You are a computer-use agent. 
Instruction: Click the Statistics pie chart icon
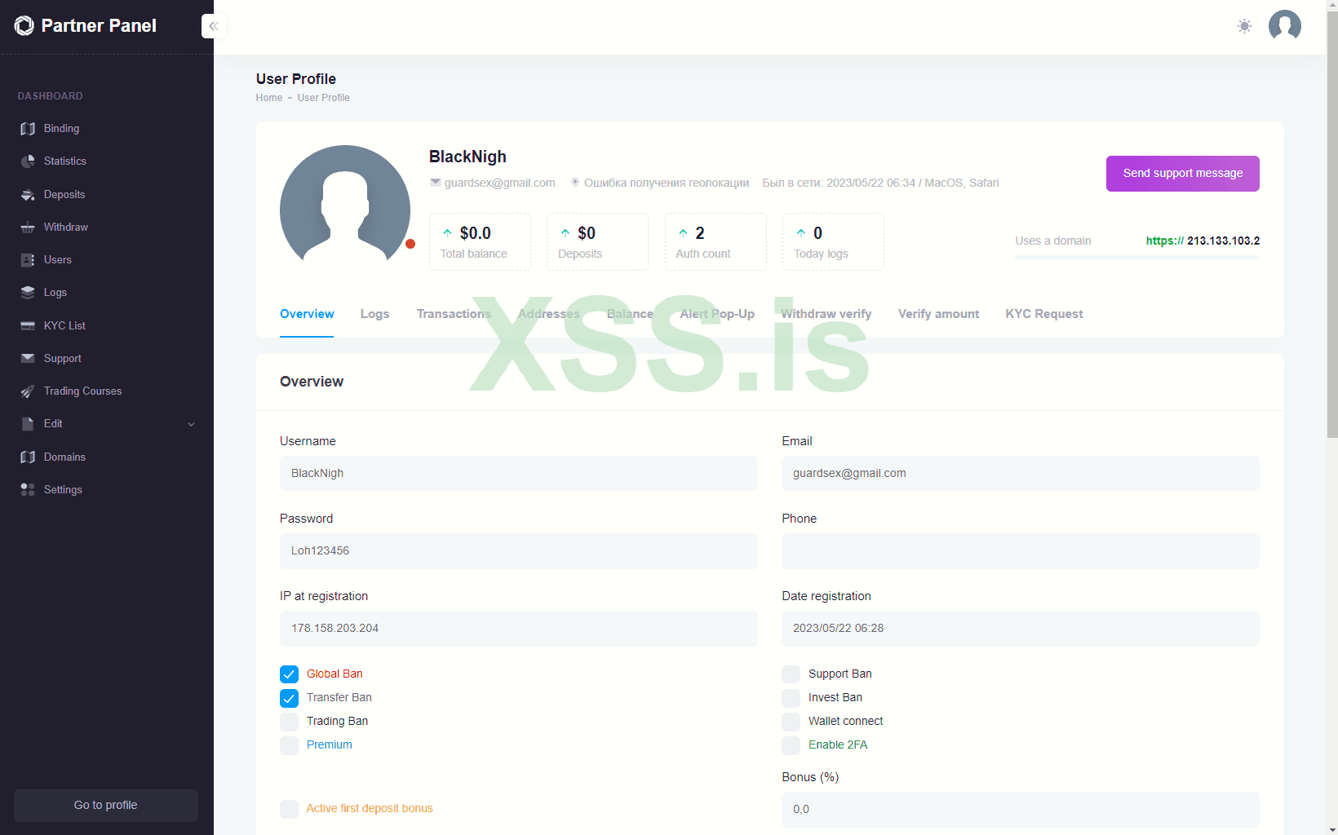[28, 161]
